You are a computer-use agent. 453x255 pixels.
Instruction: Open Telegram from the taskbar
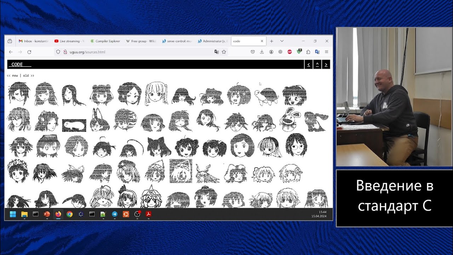pos(114,214)
